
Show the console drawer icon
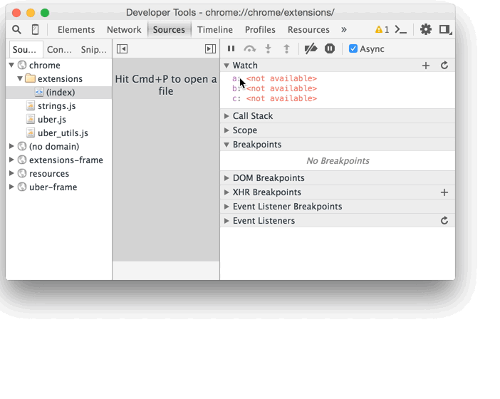[400, 30]
